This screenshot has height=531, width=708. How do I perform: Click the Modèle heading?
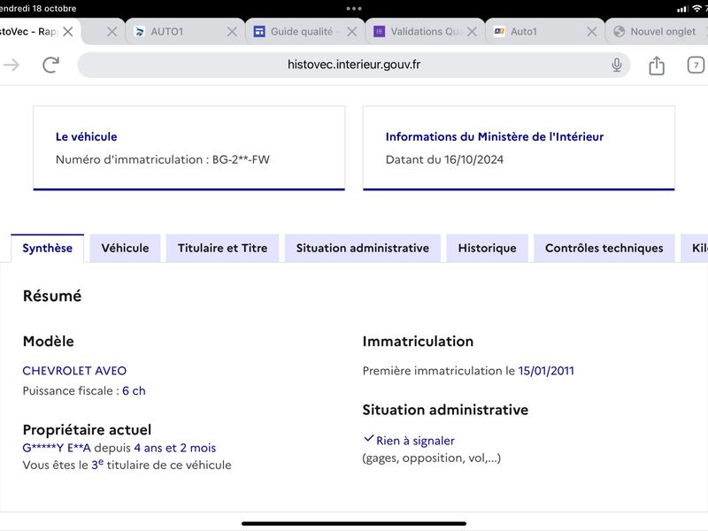click(x=49, y=342)
